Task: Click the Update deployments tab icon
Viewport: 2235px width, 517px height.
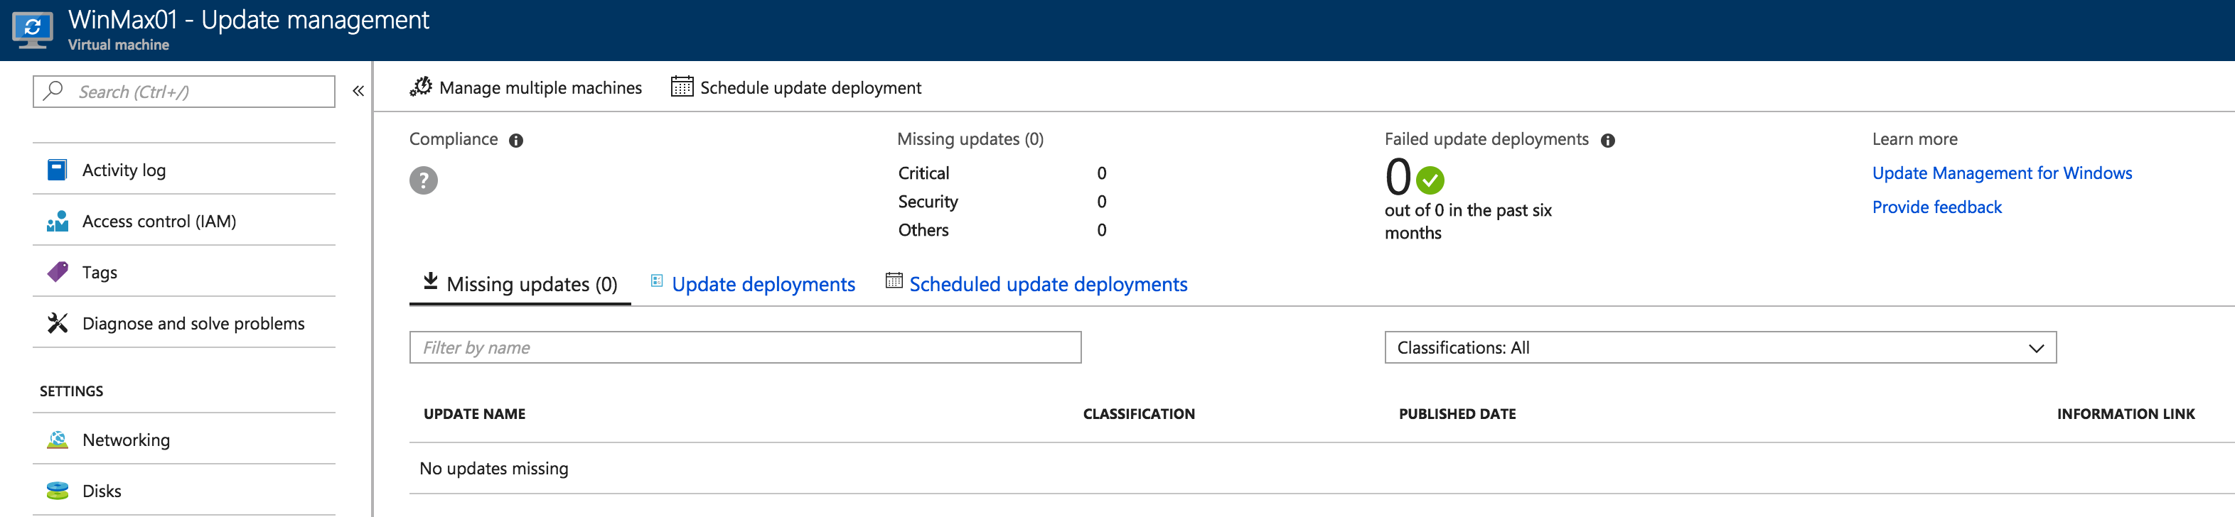Action: click(657, 281)
